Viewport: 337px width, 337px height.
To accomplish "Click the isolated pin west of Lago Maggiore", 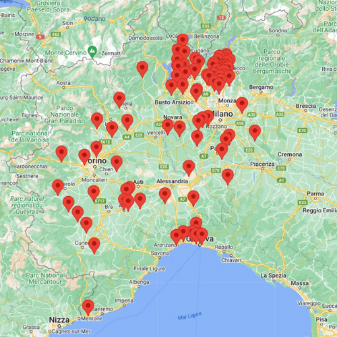I will coord(142,69).
